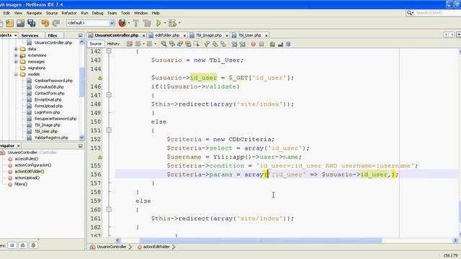Open the Tools menu
461x259 pixels.
tap(125, 13)
